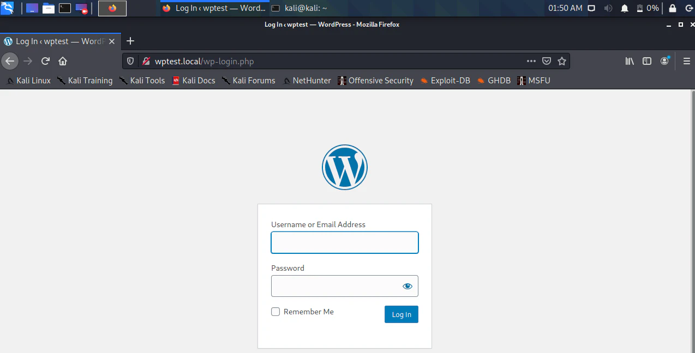The height and width of the screenshot is (353, 695).
Task: Open the notifications bell icon
Action: [625, 8]
